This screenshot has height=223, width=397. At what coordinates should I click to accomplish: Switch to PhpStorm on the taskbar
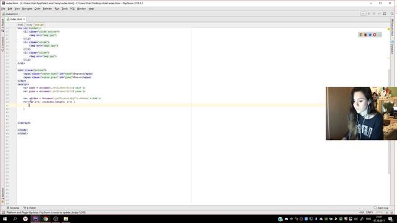(x=35, y=219)
